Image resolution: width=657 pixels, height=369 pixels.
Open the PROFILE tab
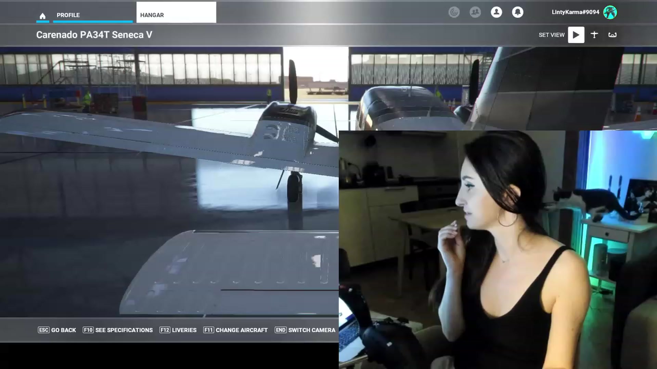(x=92, y=15)
